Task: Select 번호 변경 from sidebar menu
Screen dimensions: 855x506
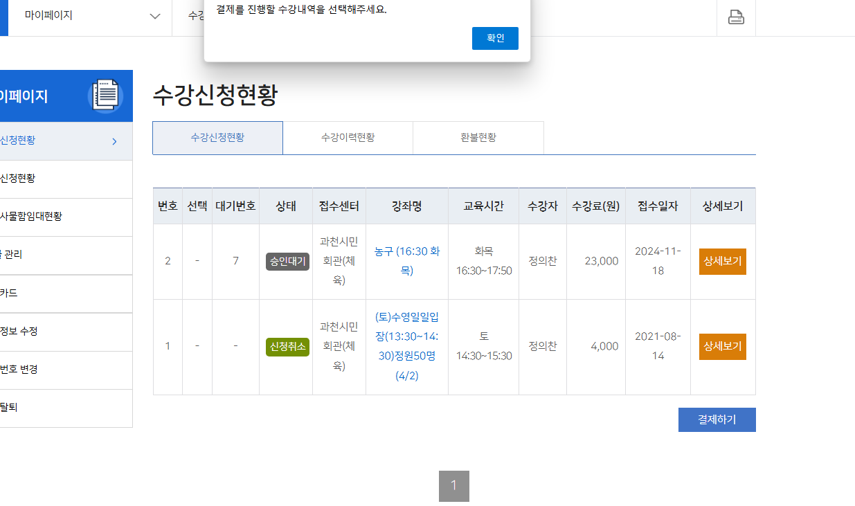Action: pos(19,370)
